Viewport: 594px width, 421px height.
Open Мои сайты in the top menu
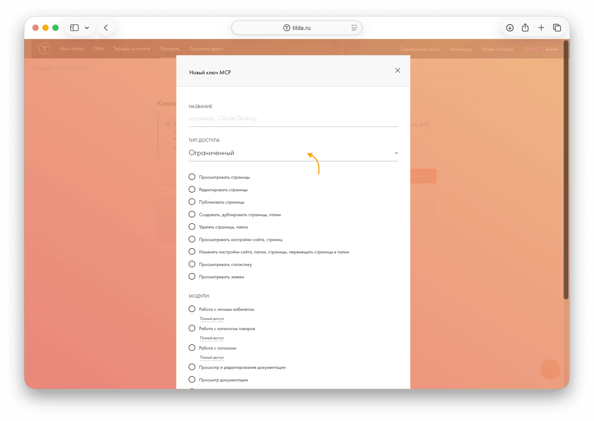click(x=72, y=49)
